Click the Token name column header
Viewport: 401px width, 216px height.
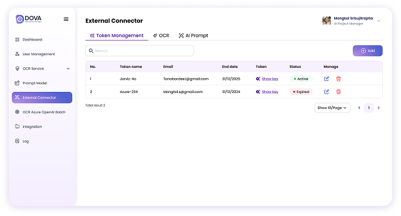131,67
